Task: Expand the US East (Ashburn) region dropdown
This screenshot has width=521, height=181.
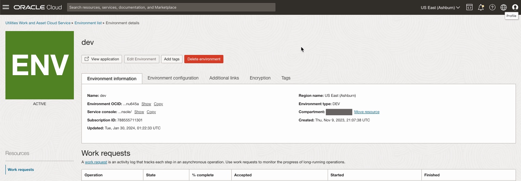Action: coord(440,7)
